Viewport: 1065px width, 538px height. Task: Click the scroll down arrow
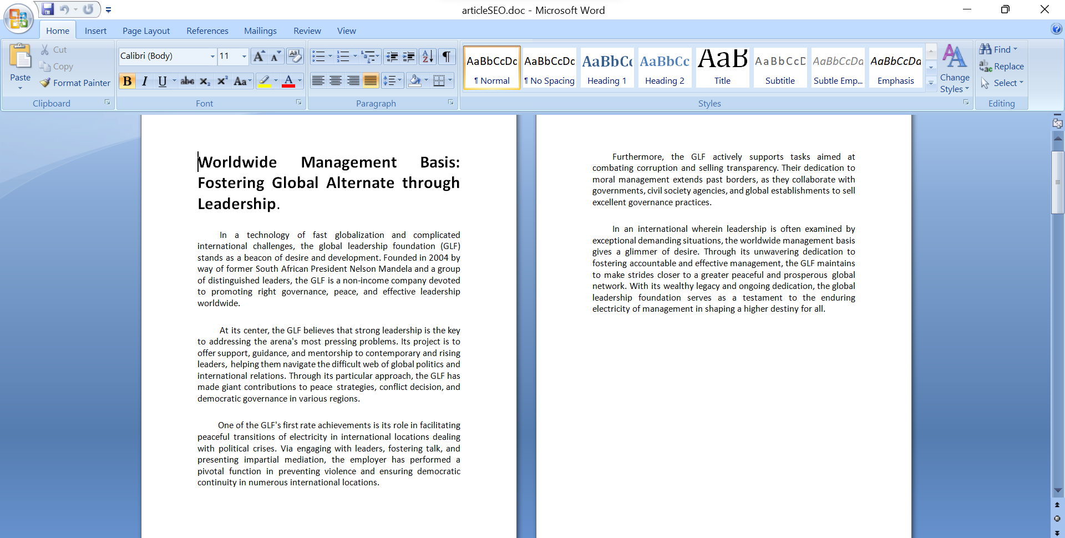pyautogui.click(x=1058, y=490)
